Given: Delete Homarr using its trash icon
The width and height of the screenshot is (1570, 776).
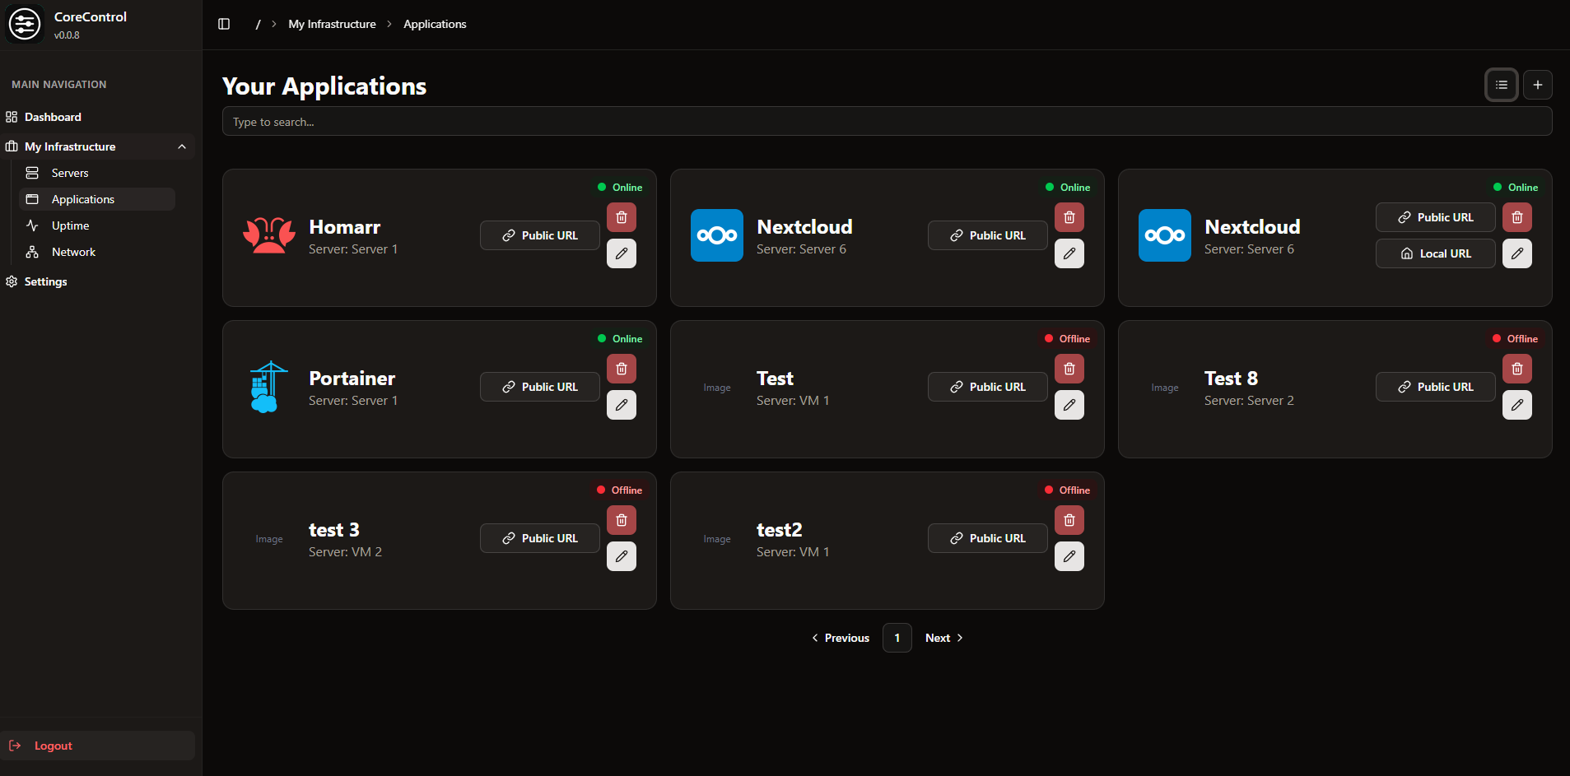Looking at the screenshot, I should pyautogui.click(x=622, y=217).
